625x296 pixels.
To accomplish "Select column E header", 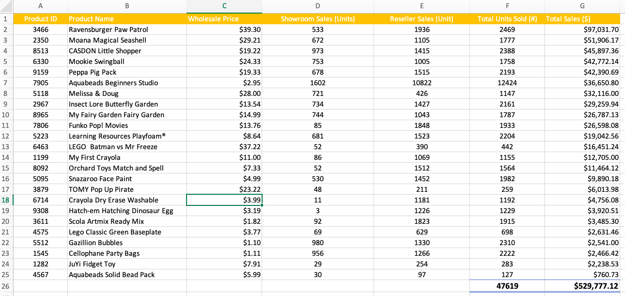I will coord(422,6).
